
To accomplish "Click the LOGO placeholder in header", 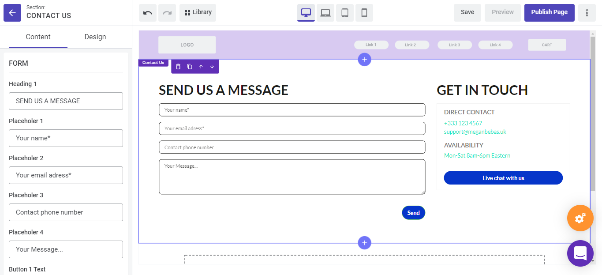I will 187,45.
